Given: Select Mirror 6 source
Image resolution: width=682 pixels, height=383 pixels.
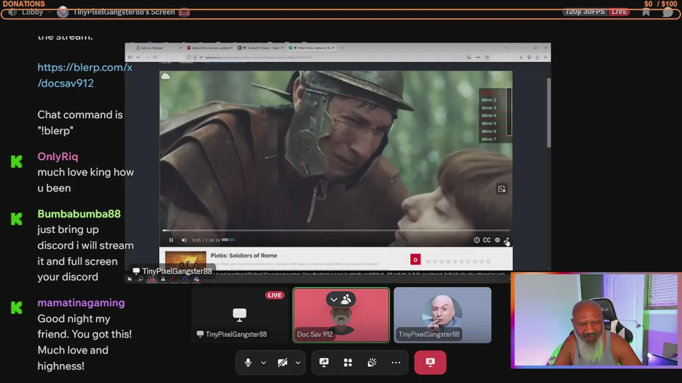Looking at the screenshot, I should (489, 131).
